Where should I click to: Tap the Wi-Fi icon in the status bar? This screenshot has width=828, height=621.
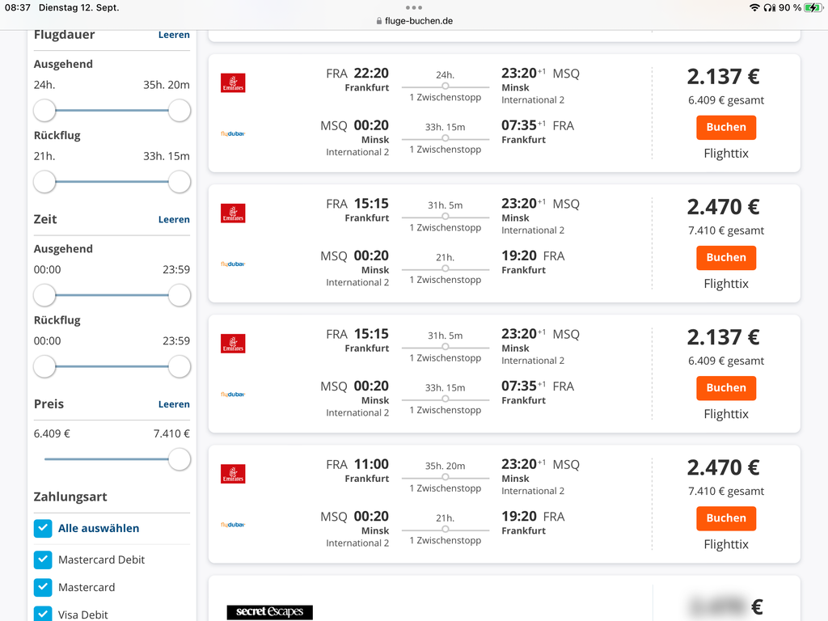pos(754,7)
